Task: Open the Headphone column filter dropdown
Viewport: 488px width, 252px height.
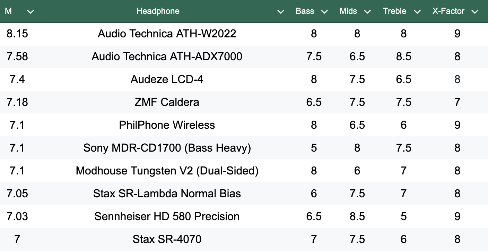Action: (x=281, y=11)
